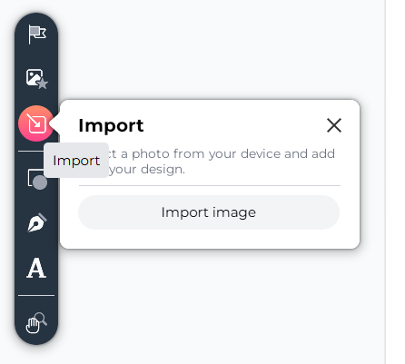Click the highlighted Import tool icon

36,123
